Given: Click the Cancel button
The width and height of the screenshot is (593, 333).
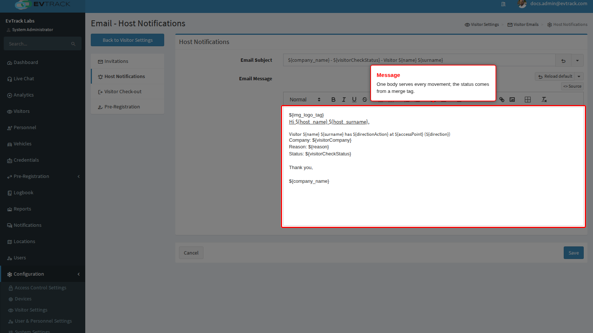Looking at the screenshot, I should click(x=191, y=253).
